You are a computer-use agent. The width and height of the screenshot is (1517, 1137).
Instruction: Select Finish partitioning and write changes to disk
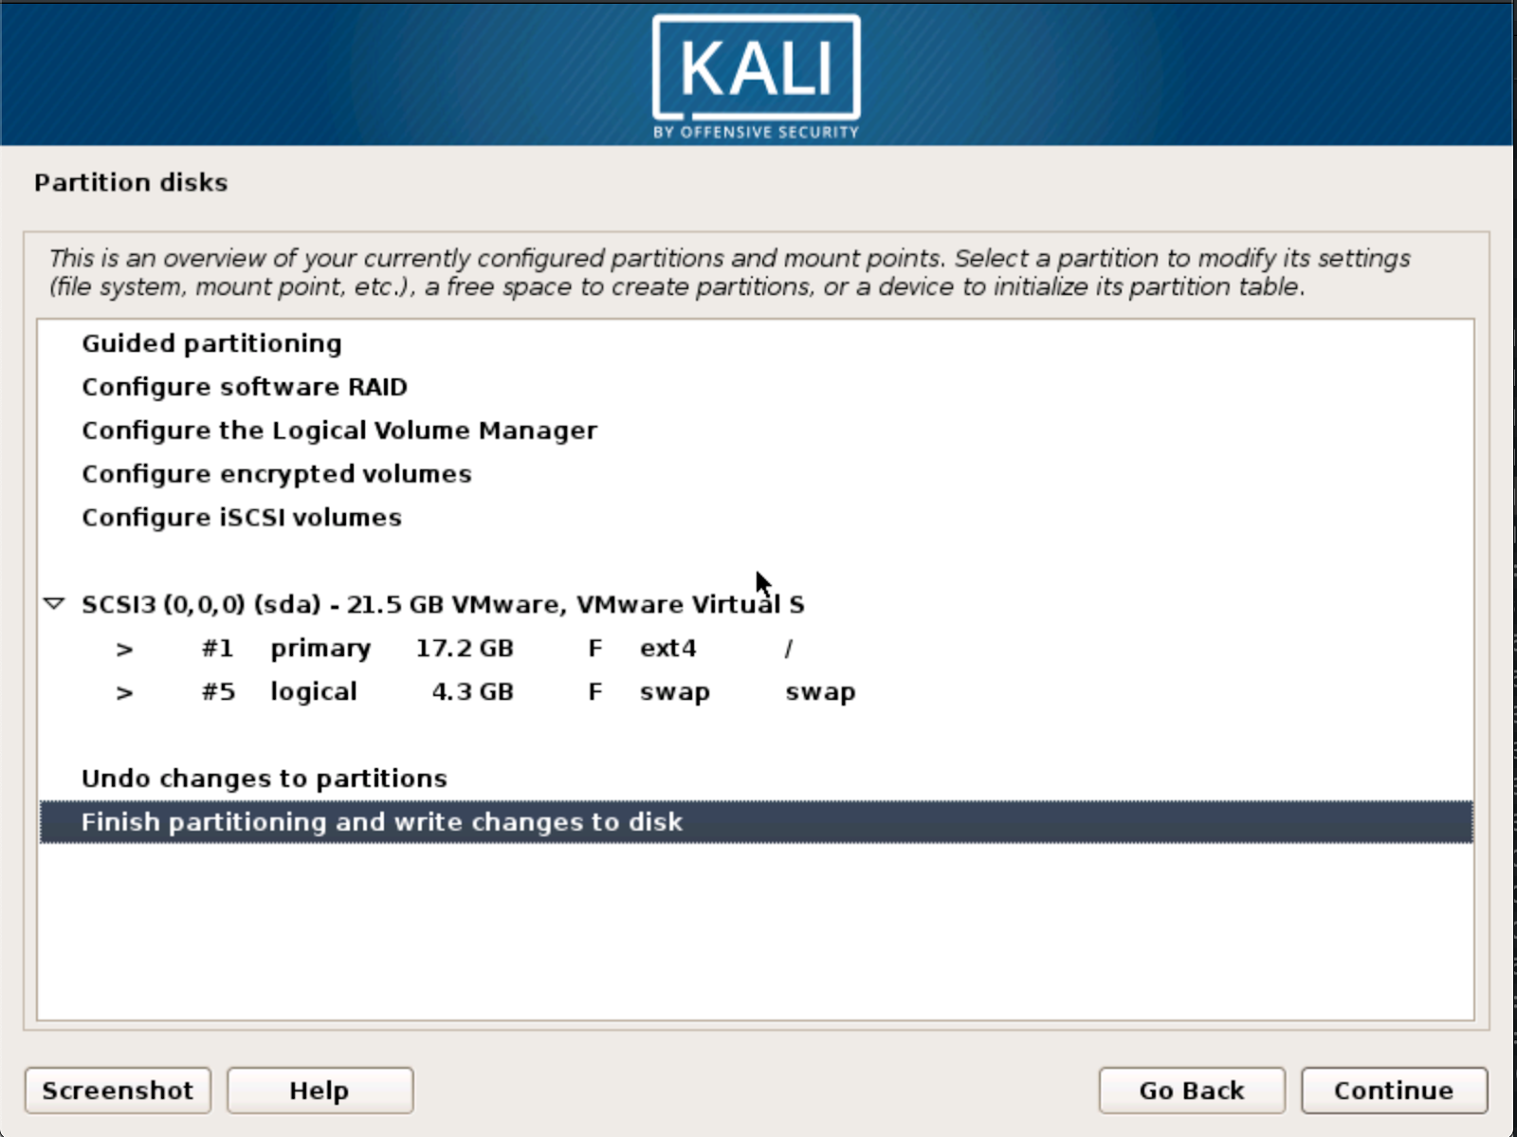click(x=757, y=822)
